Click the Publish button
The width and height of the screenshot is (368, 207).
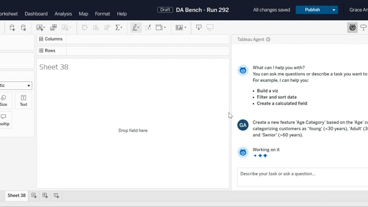click(x=312, y=10)
